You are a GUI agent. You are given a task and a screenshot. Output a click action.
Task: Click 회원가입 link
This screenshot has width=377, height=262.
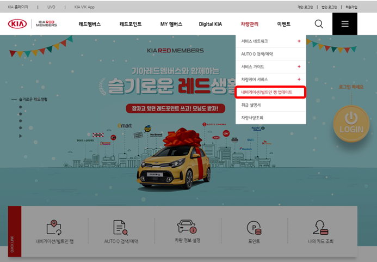[x=351, y=7]
